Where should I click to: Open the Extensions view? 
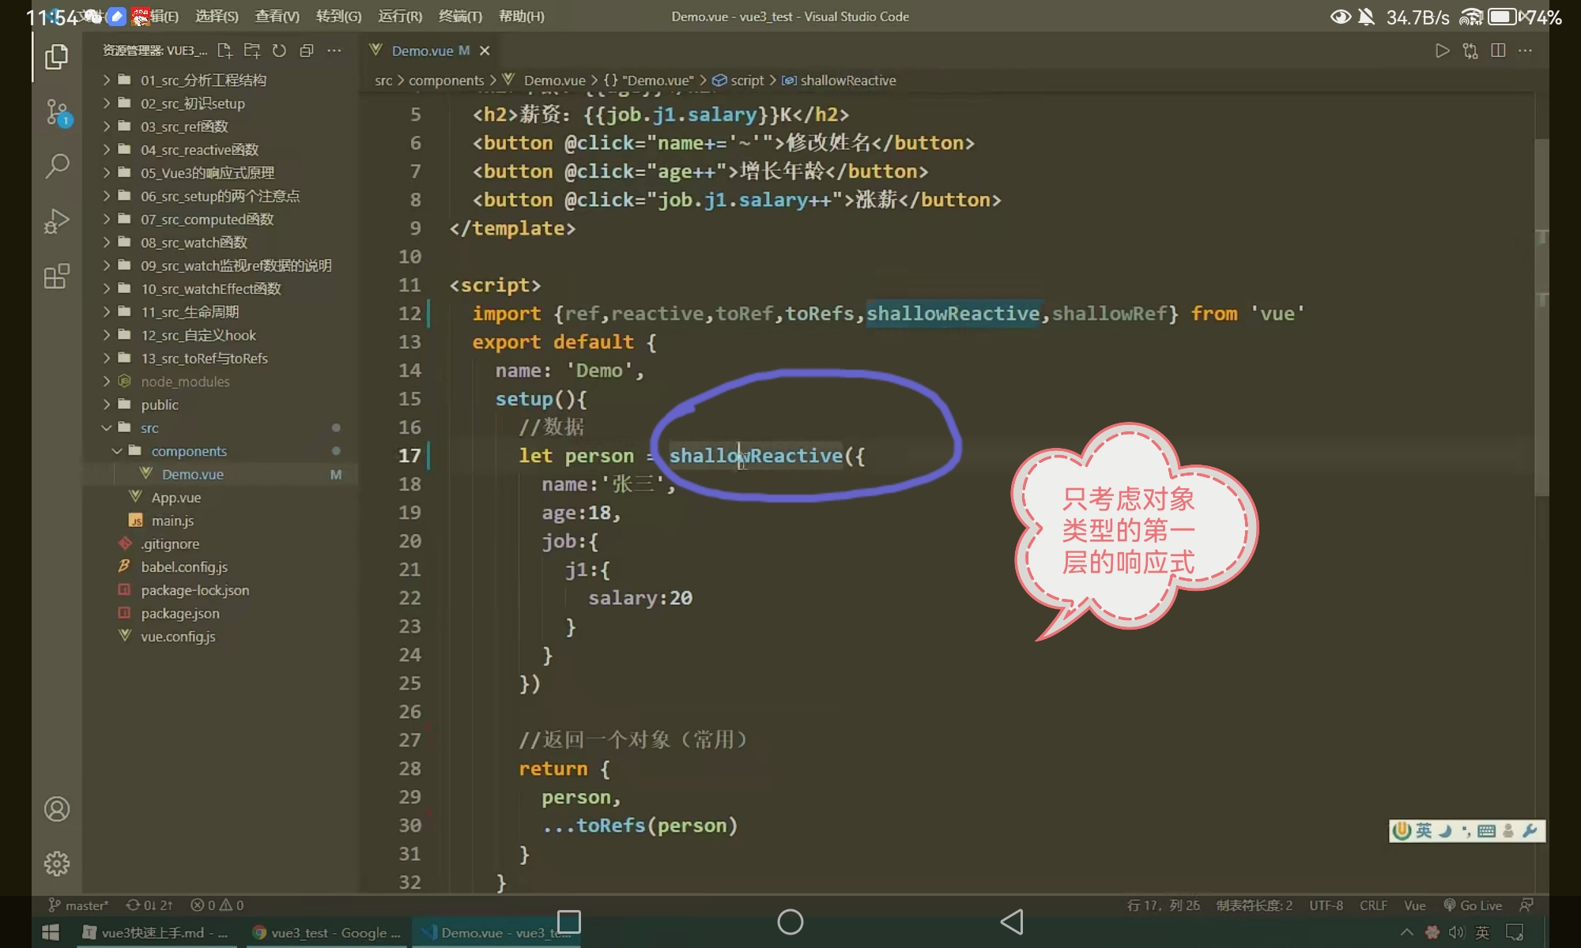(x=56, y=276)
